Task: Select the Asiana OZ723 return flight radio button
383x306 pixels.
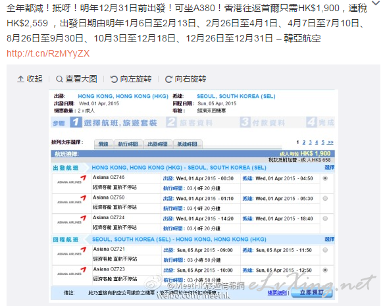Action: pos(325,270)
